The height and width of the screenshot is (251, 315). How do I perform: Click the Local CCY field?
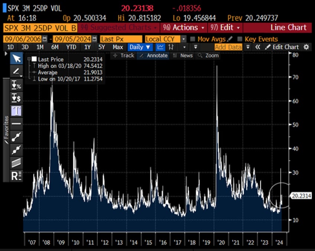[163, 39]
